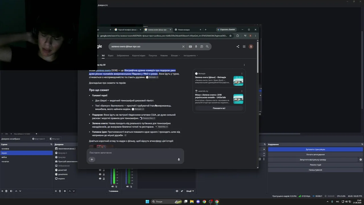
Task: Share the Google results page
Action: pos(238,46)
